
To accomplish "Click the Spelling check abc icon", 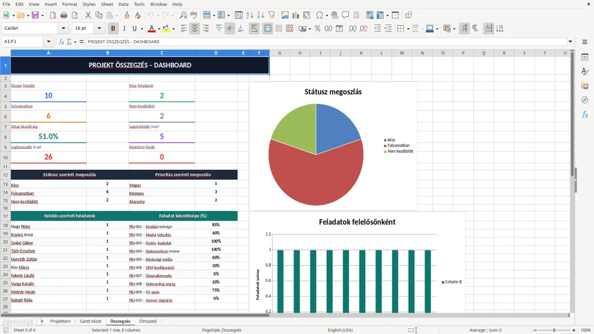I will (194, 15).
